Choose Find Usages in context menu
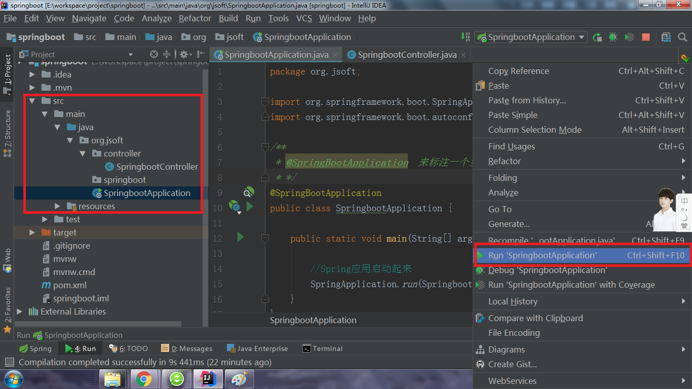This screenshot has width=692, height=389. tap(582, 146)
